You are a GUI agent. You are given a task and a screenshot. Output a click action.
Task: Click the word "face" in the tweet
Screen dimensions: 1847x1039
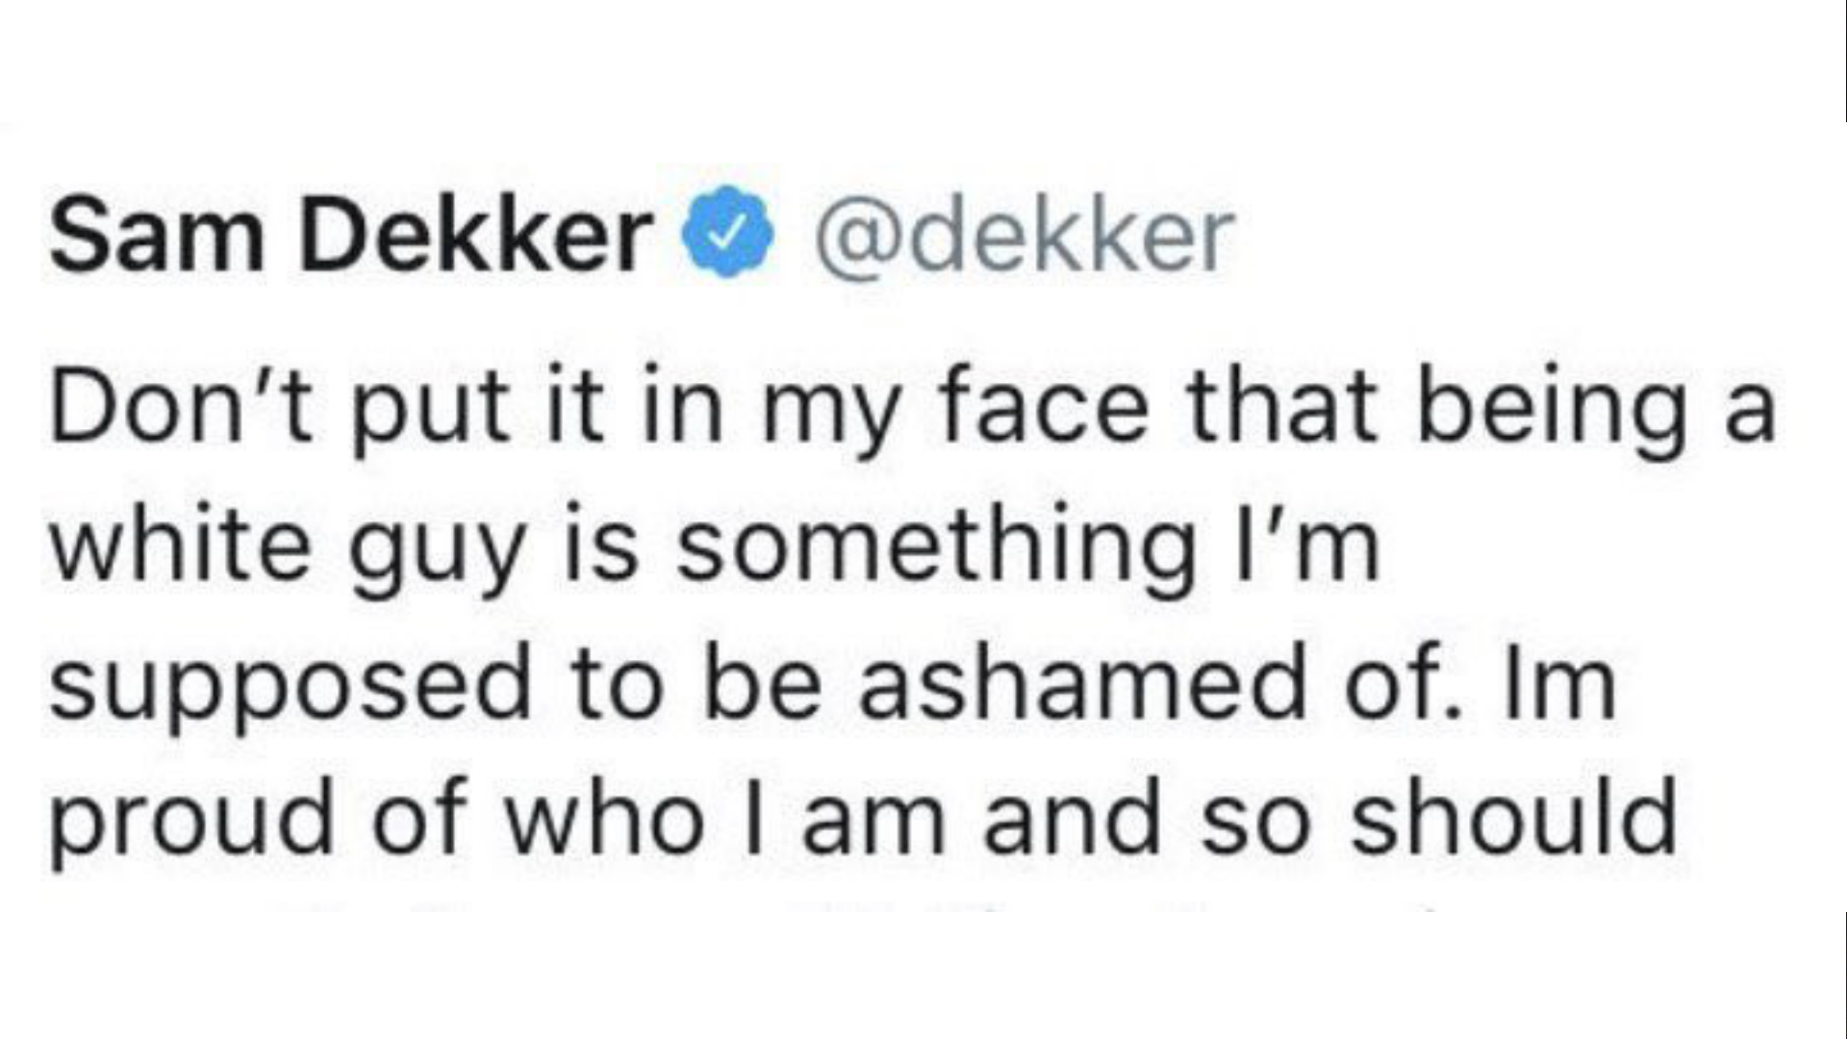click(1044, 404)
